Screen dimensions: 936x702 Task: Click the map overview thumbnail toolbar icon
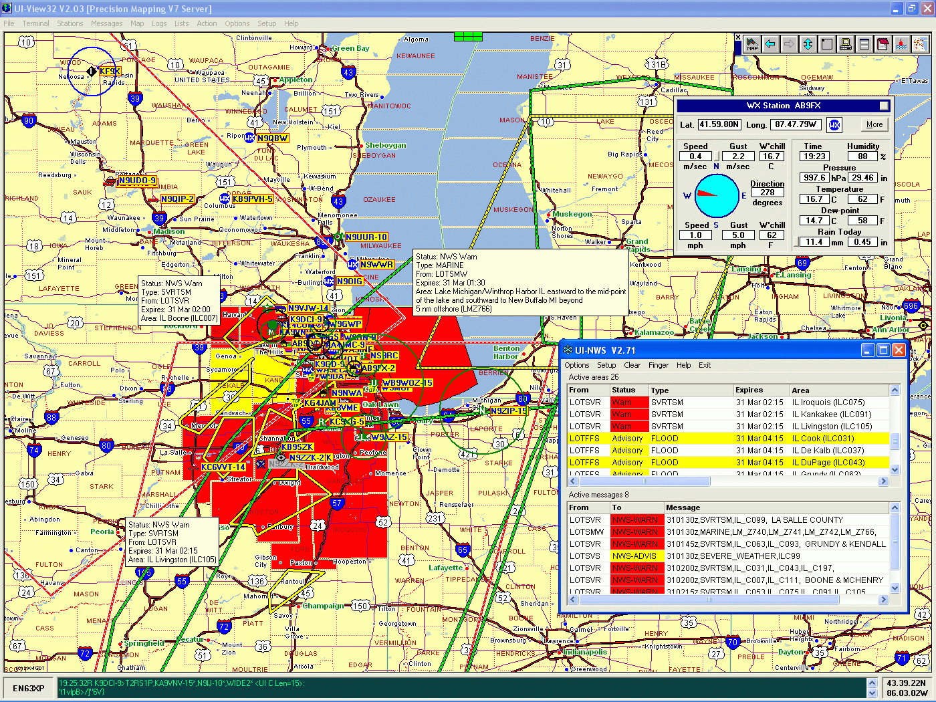[920, 44]
